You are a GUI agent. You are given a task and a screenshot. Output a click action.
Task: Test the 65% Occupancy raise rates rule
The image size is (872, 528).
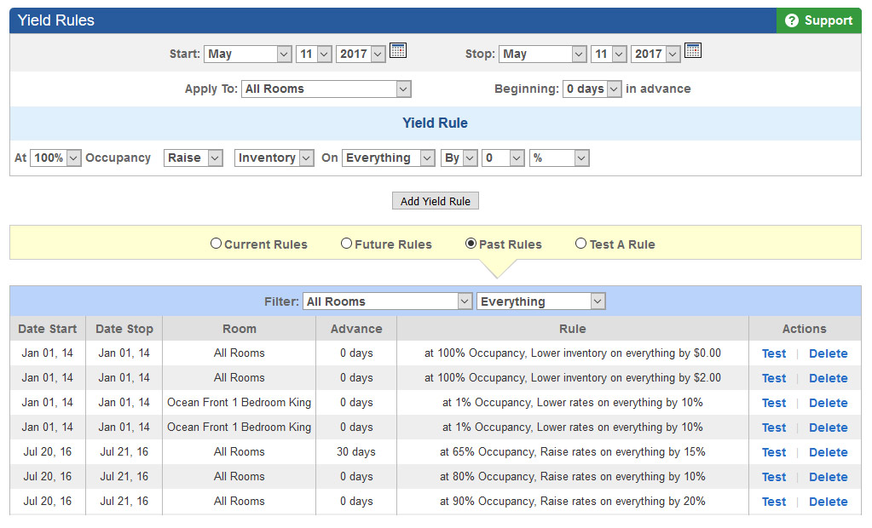[x=774, y=452]
